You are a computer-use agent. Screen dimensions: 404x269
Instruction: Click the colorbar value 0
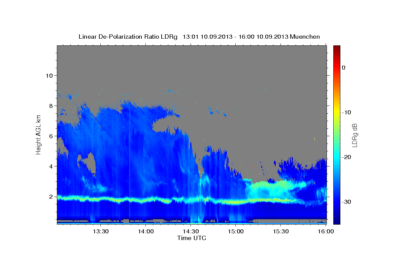[344, 68]
